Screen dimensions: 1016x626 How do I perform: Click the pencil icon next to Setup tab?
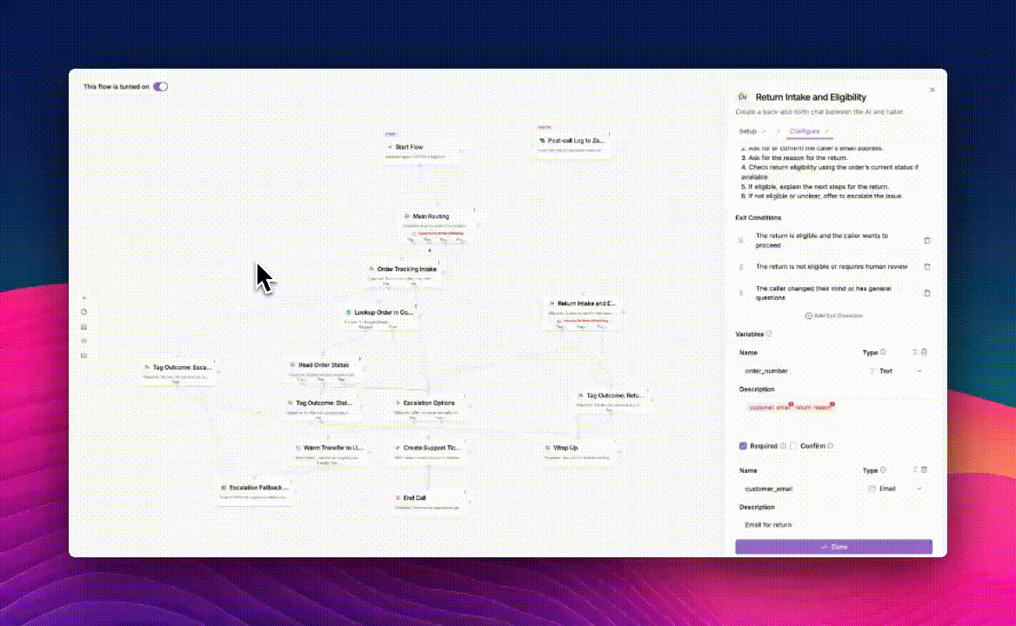click(x=763, y=131)
